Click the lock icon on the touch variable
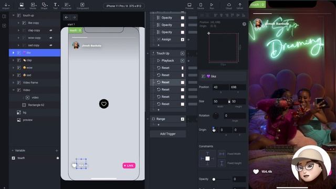 point(58,158)
